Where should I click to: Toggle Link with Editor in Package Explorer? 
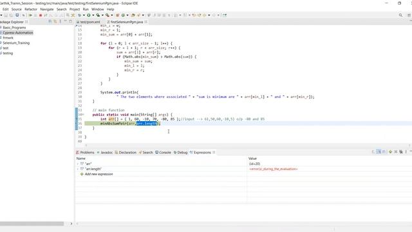click(x=55, y=21)
